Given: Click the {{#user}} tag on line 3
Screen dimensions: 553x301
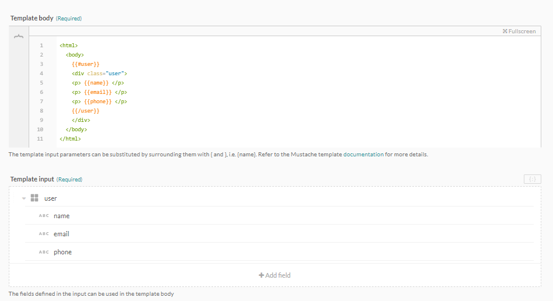Looking at the screenshot, I should coord(86,64).
